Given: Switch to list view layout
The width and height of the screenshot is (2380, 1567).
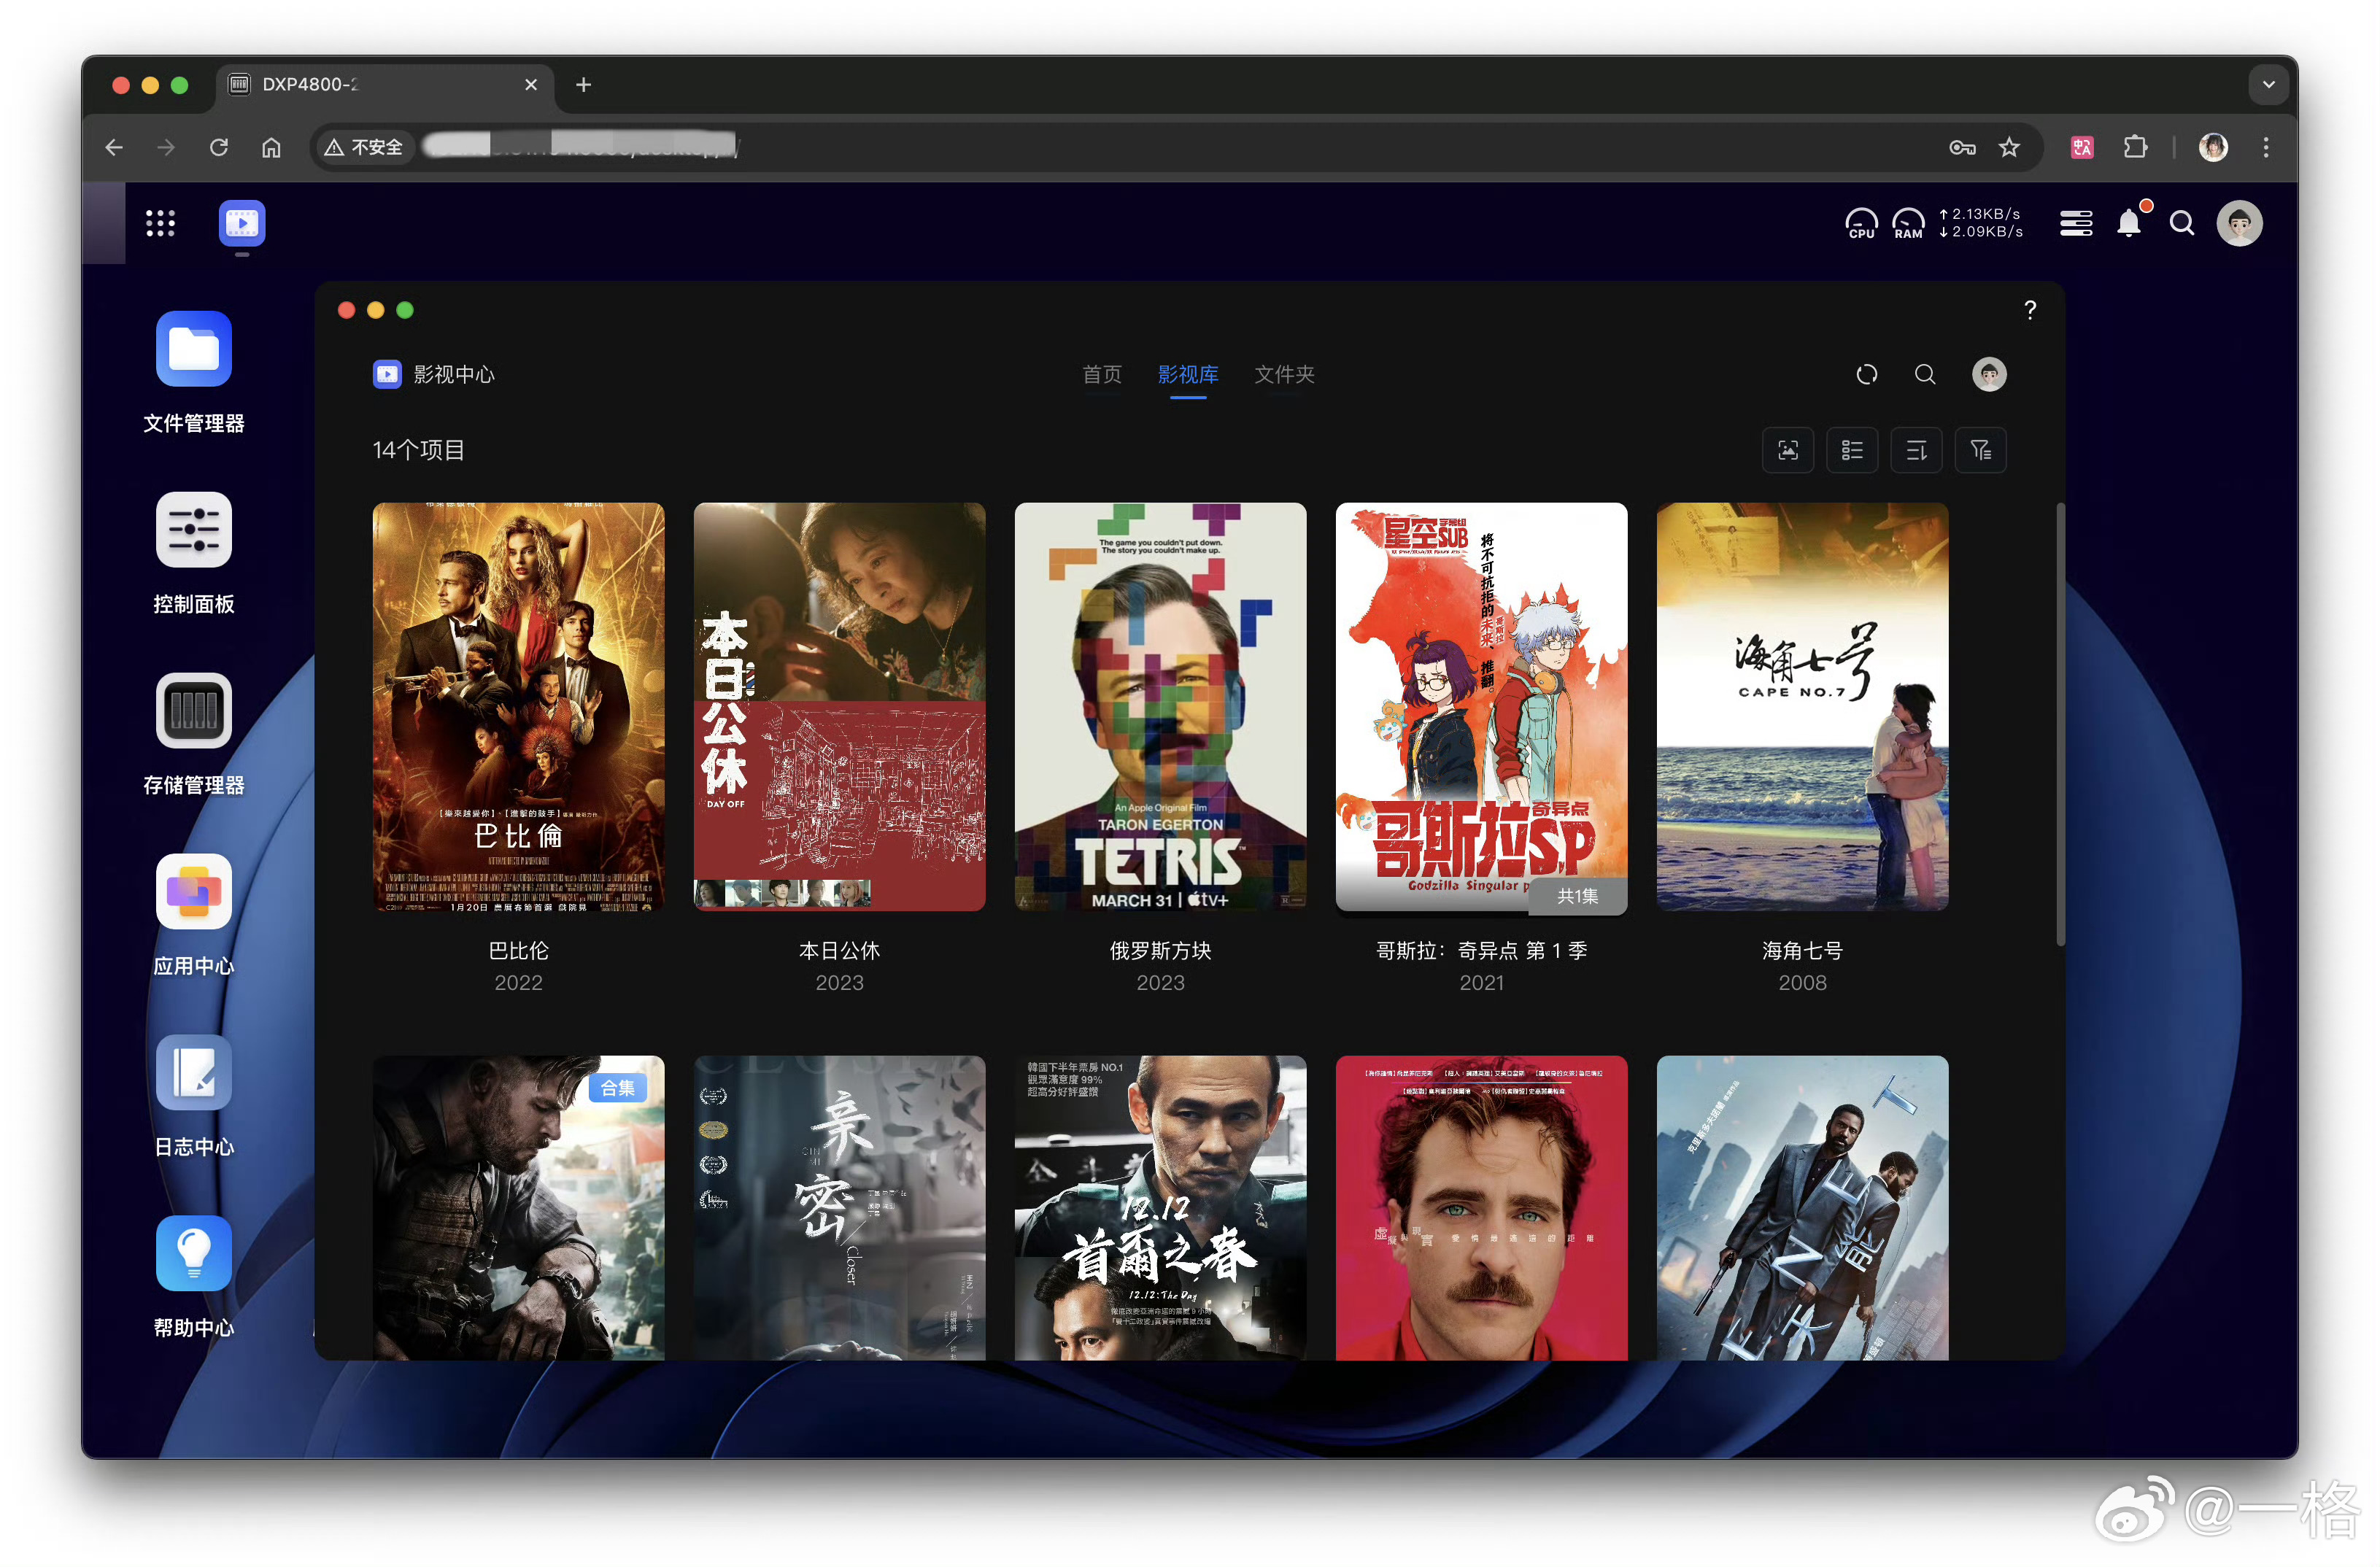Looking at the screenshot, I should point(1852,450).
